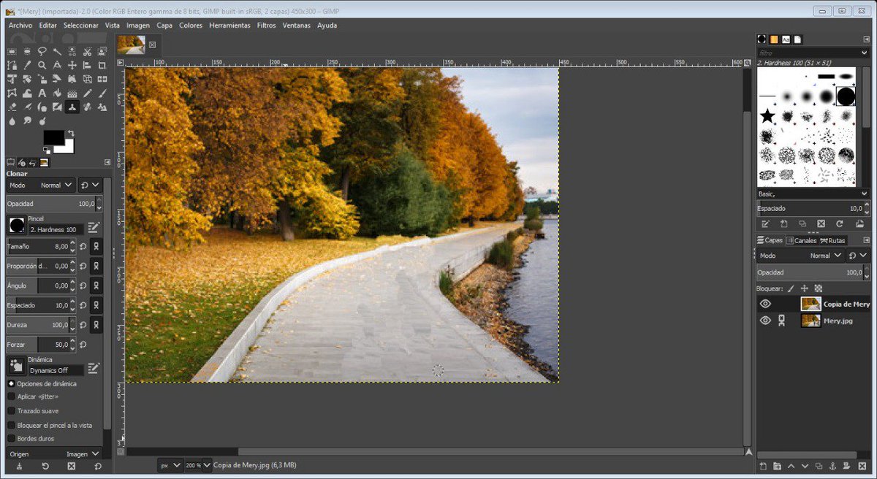Select the Zoom magnifier tool
Viewport: 877px width, 479px height.
(x=42, y=65)
